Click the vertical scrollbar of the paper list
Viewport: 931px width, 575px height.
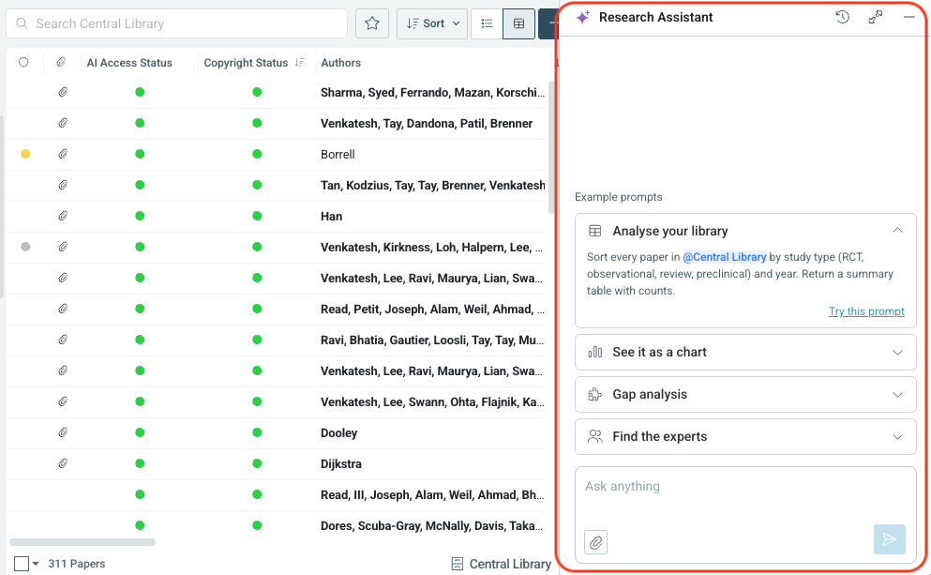[551, 147]
